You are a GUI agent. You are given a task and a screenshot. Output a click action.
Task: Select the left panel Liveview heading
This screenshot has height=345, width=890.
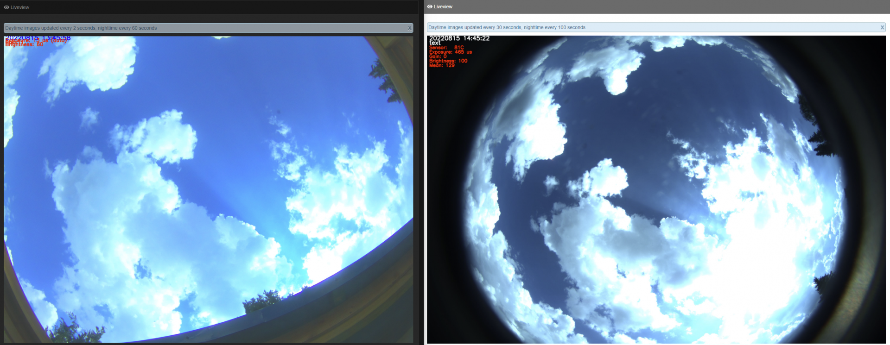click(20, 7)
